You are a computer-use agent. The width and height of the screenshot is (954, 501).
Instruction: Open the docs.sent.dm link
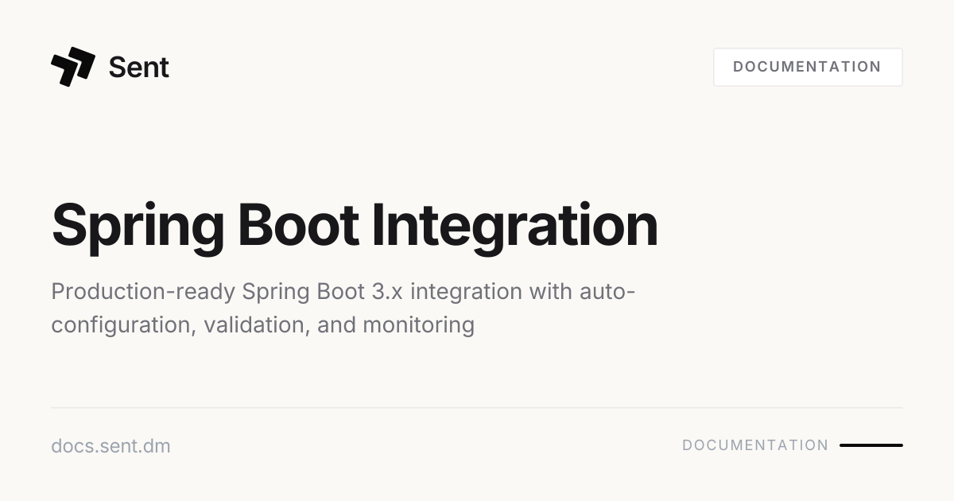coord(111,445)
